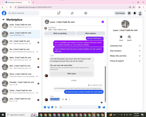This screenshot has width=146, height=117.
Task: Open Israel - 2 bed 1 bath chat
Action: [20, 26]
